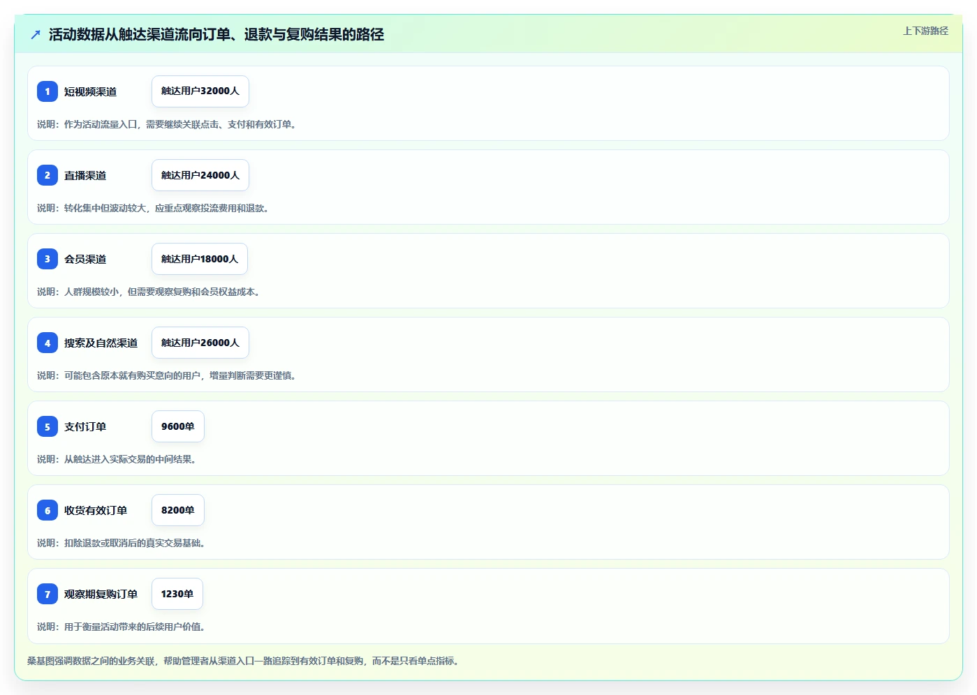Select step badge number 2

tap(47, 175)
